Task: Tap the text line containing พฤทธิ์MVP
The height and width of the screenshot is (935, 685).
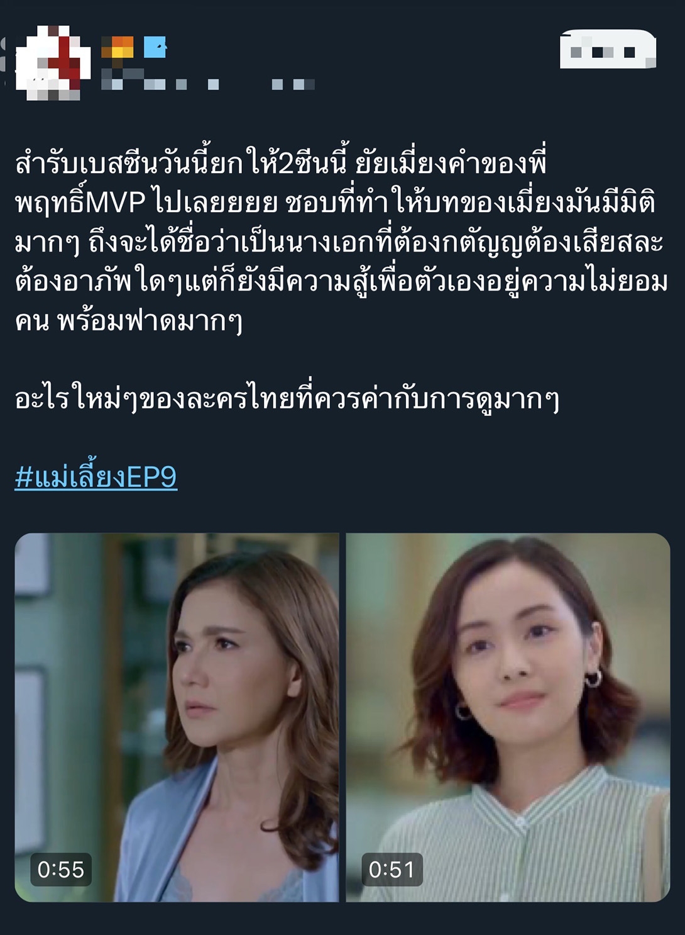Action: tap(336, 202)
